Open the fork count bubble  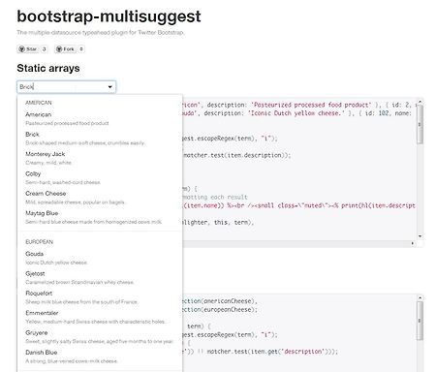(x=81, y=49)
